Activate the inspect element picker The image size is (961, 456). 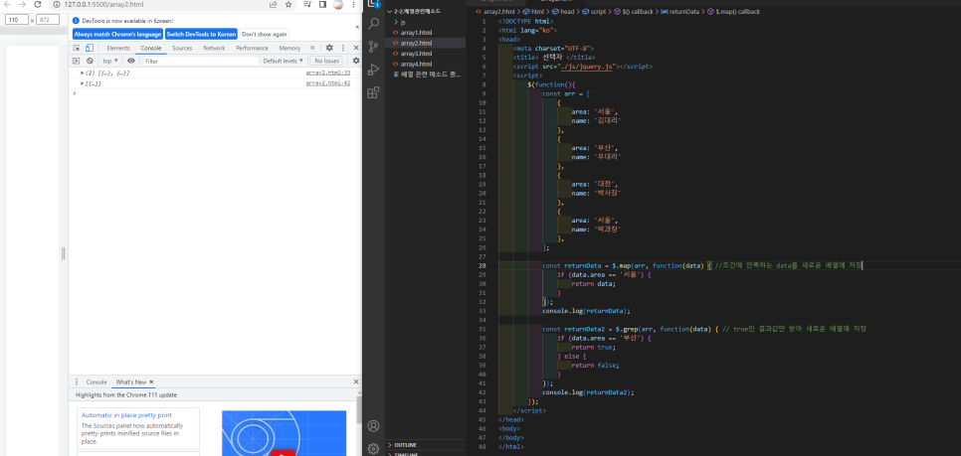pyautogui.click(x=77, y=48)
